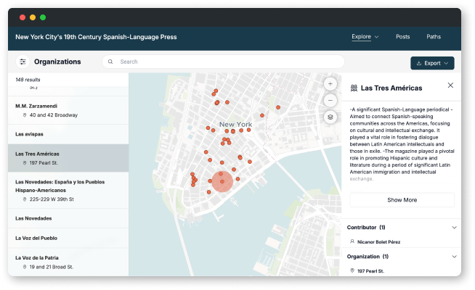Open the Export options
Viewport: 475px width, 290px height.
(x=432, y=63)
